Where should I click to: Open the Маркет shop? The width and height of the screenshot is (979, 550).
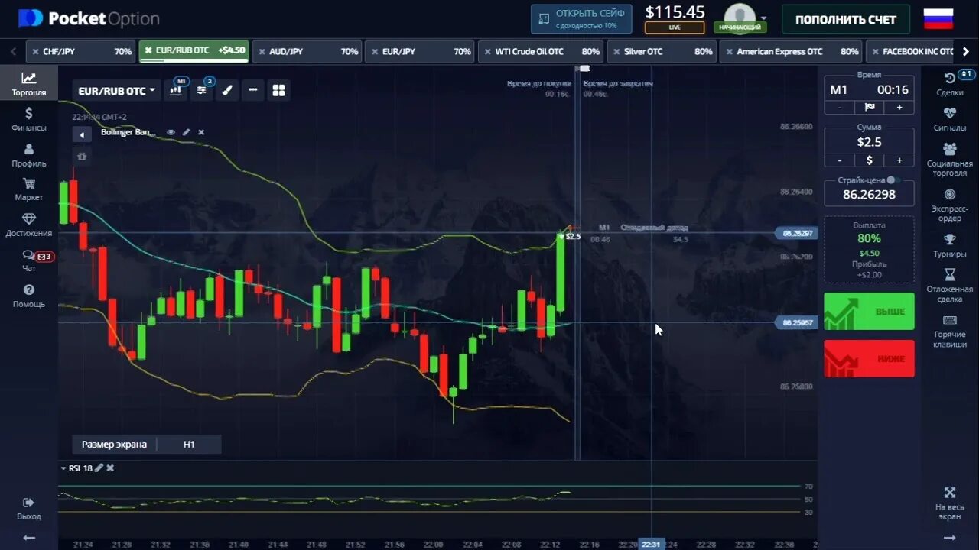28,189
